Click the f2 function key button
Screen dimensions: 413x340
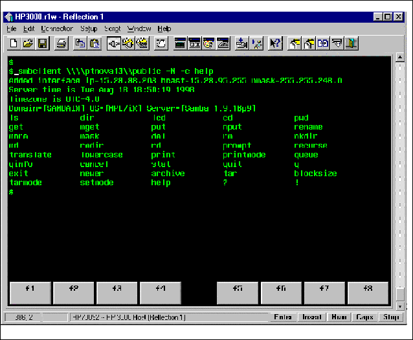pyautogui.click(x=74, y=293)
